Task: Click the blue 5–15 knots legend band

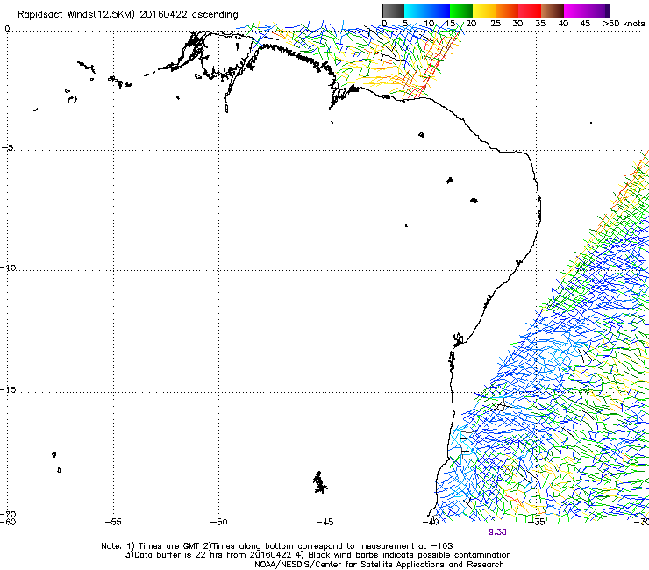Action: coord(427,11)
